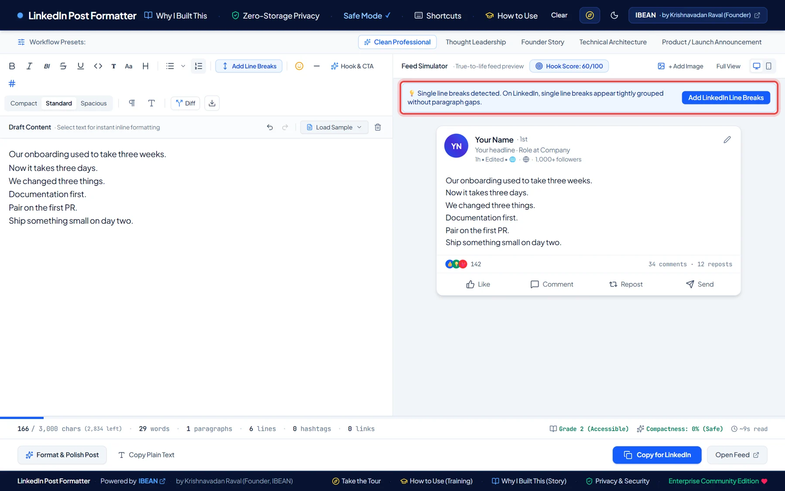
Task: Toggle the pilcrow paragraph marks icon
Action: coord(132,103)
